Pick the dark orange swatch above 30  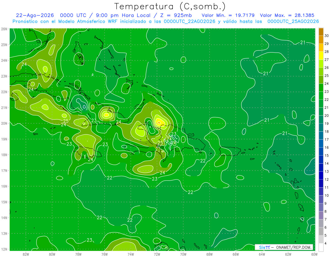click(x=321, y=32)
